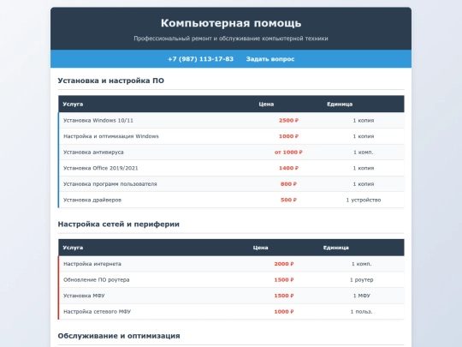462x347 pixels.
Task: Click Единица header in the software table
Action: [340, 105]
